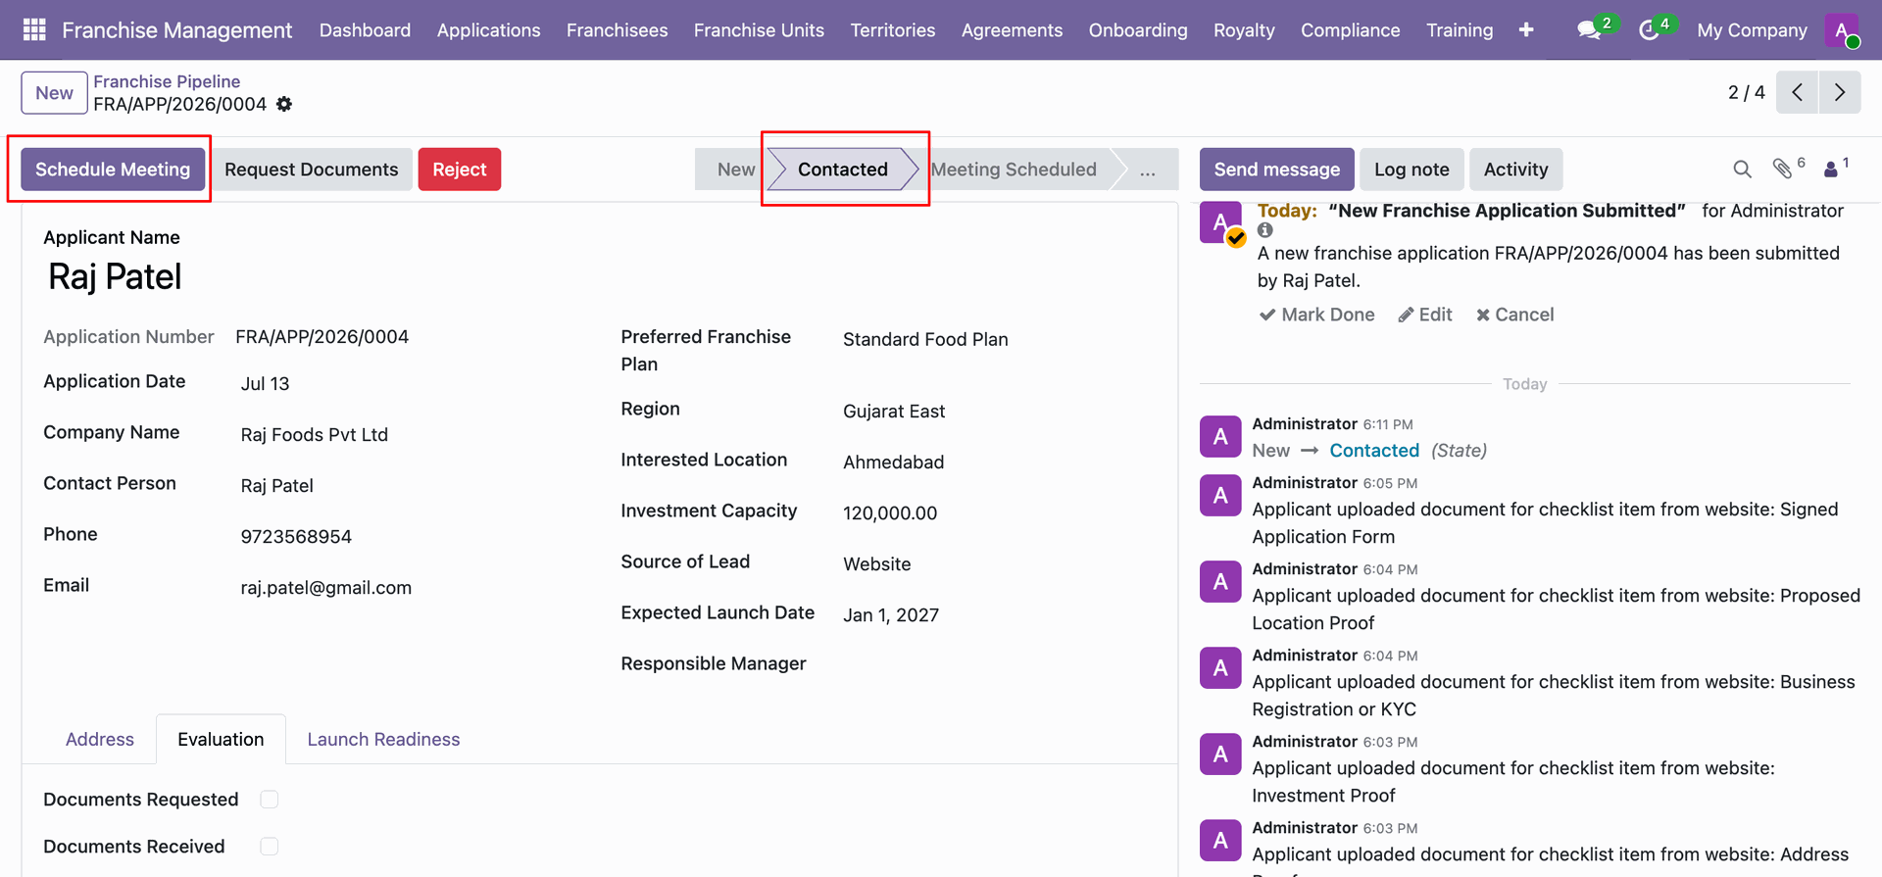The height and width of the screenshot is (877, 1882).
Task: Click the Interested Location field
Action: click(x=893, y=463)
